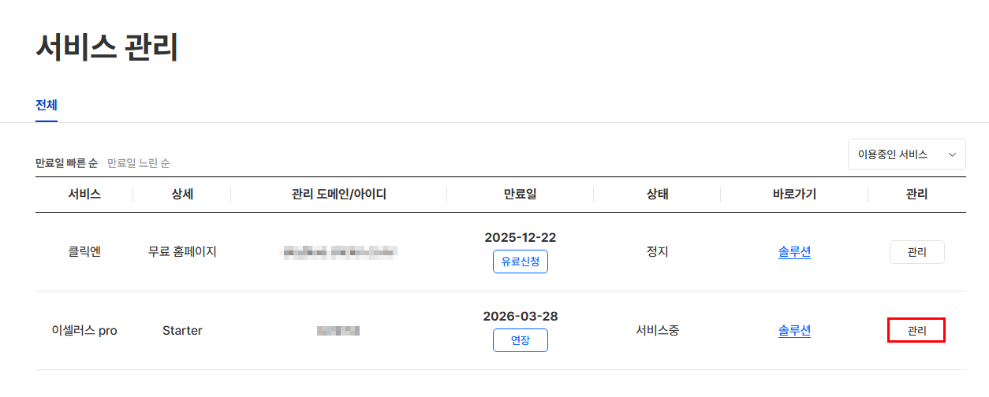
Task: Select the 이셀러스 pro service name
Action: 84,331
